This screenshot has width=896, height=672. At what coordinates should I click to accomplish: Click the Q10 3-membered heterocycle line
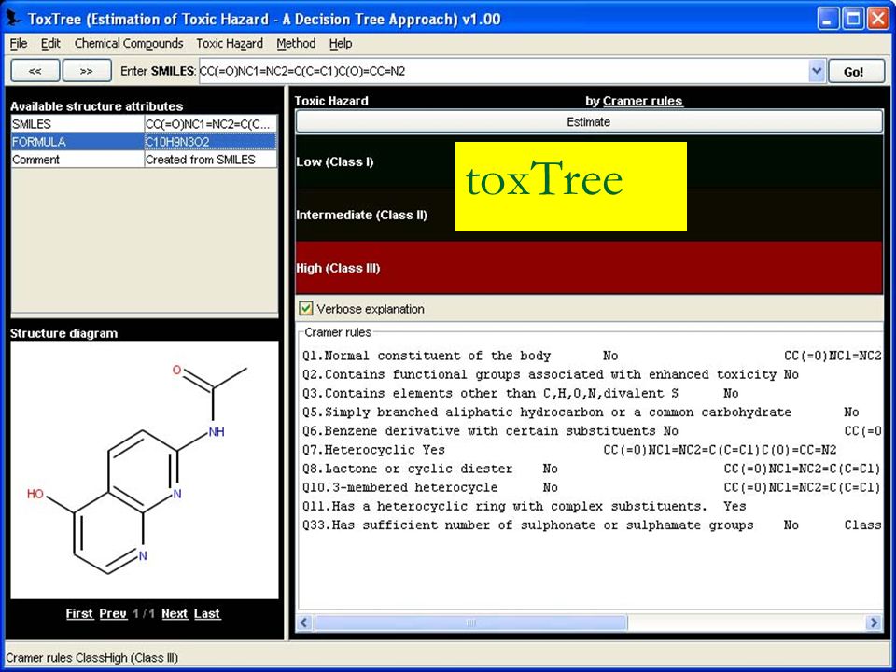[x=592, y=488]
